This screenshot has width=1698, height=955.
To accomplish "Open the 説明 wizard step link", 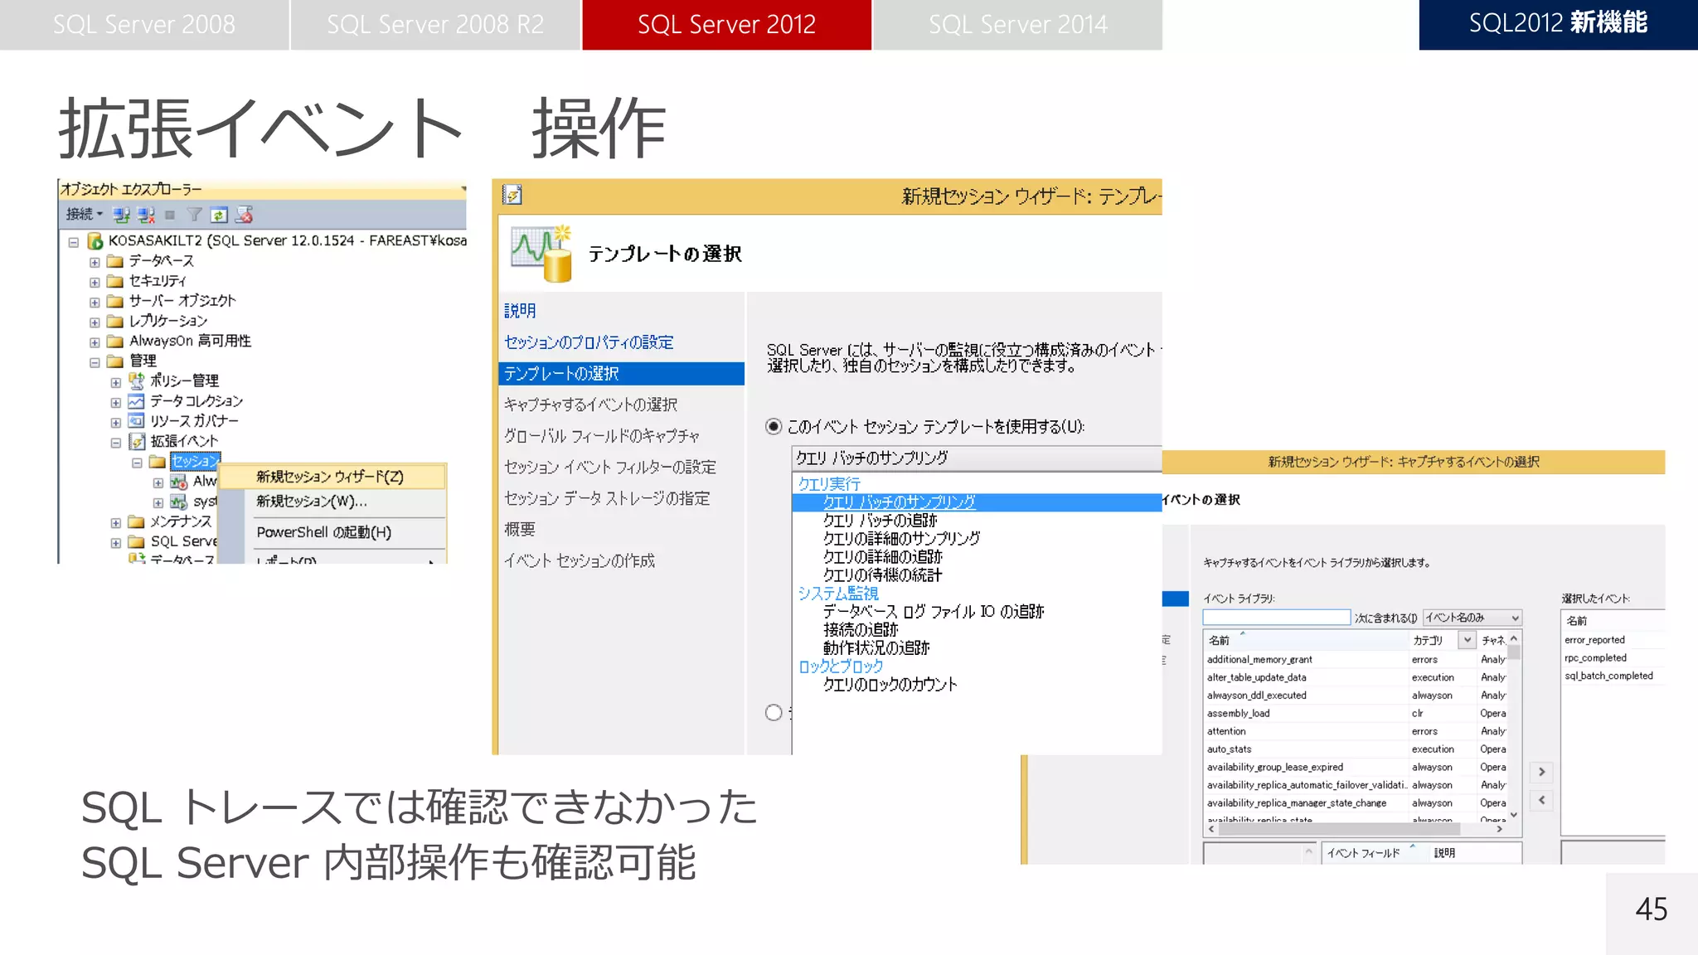I will [x=520, y=311].
